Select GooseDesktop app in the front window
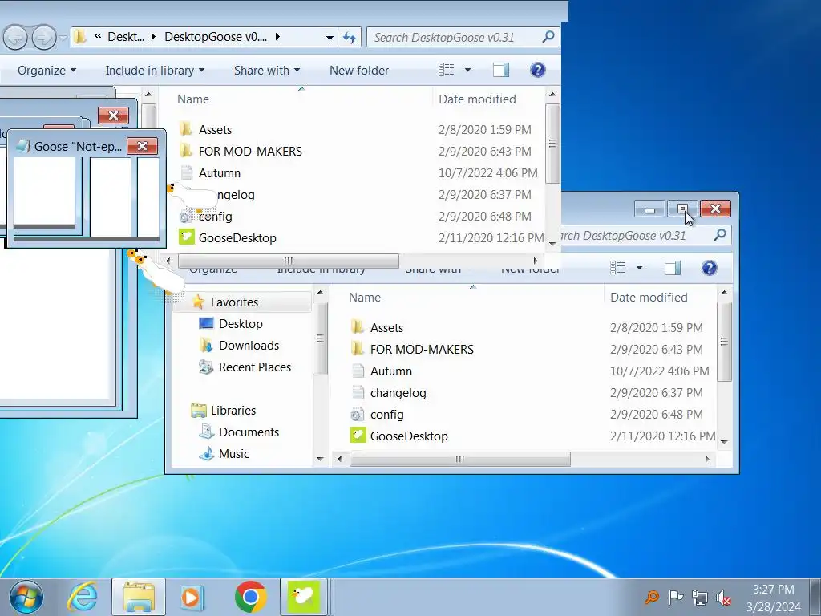This screenshot has width=821, height=616. pos(408,436)
